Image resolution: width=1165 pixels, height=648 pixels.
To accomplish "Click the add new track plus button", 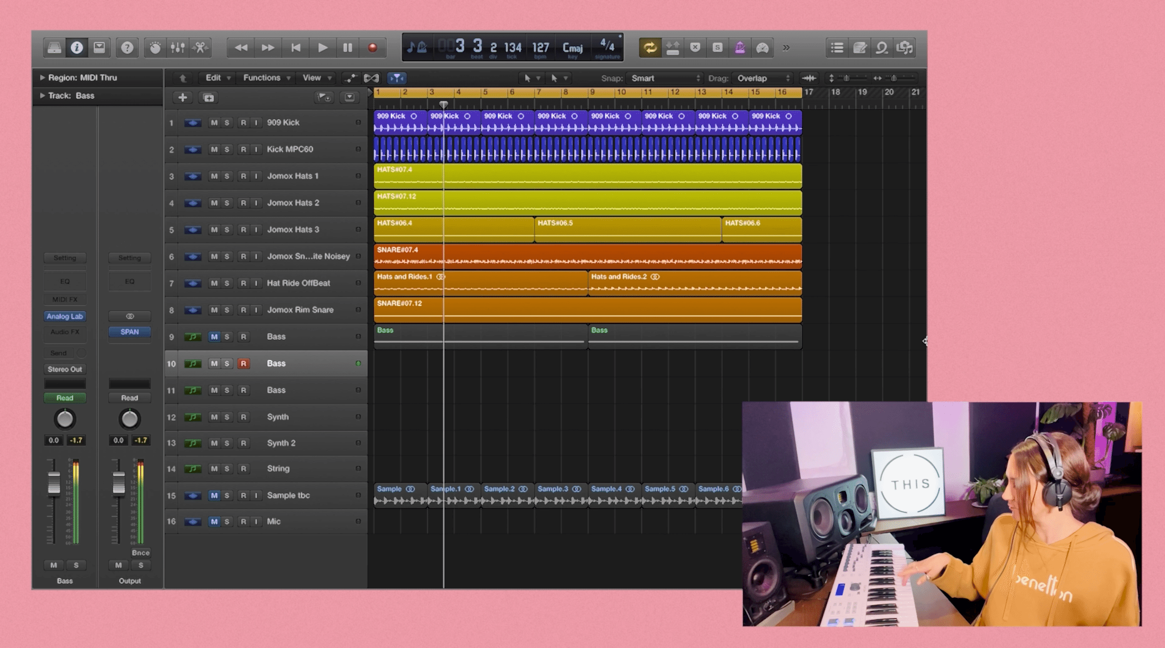I will pyautogui.click(x=183, y=98).
